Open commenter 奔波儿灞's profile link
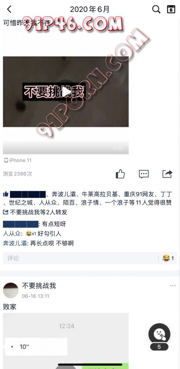The image size is (180, 369). pos(15,243)
